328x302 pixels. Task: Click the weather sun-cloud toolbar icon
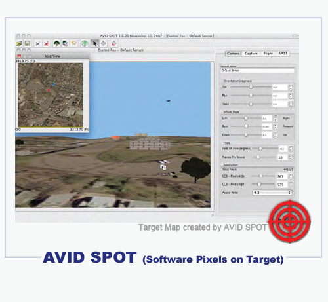click(74, 43)
